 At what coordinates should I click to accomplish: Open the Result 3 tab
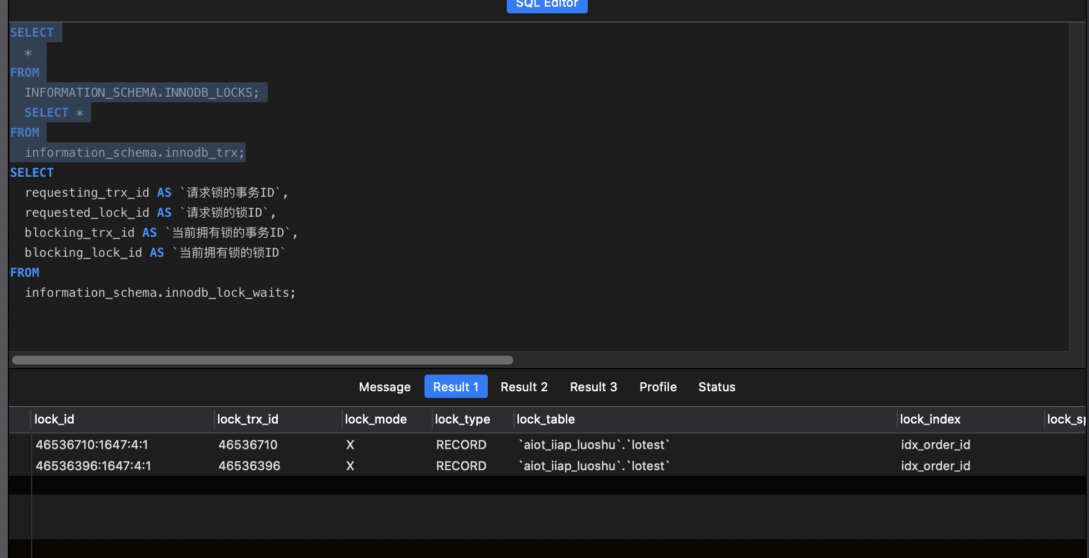[593, 387]
